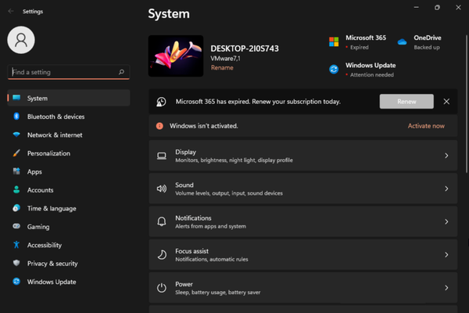Click the Accessibility person icon
This screenshot has height=313, width=469.
[x=16, y=245]
